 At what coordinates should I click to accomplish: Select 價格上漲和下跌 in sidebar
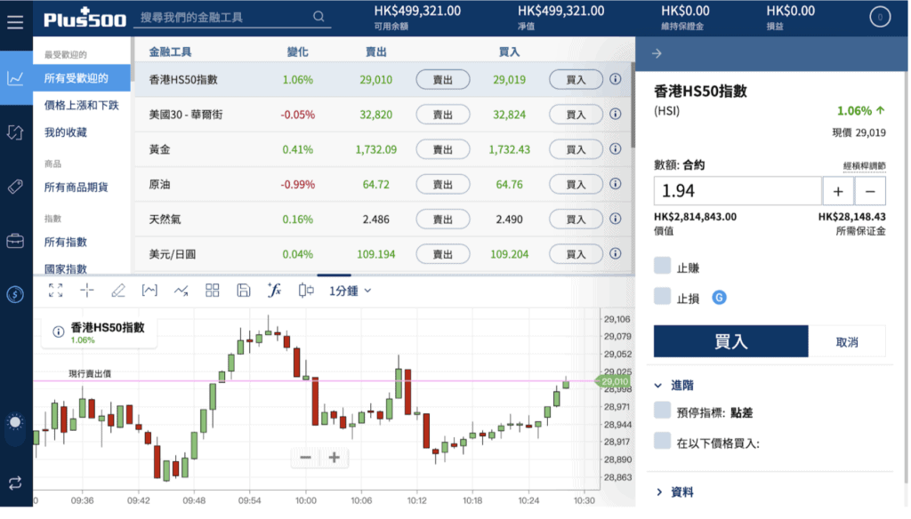81,105
